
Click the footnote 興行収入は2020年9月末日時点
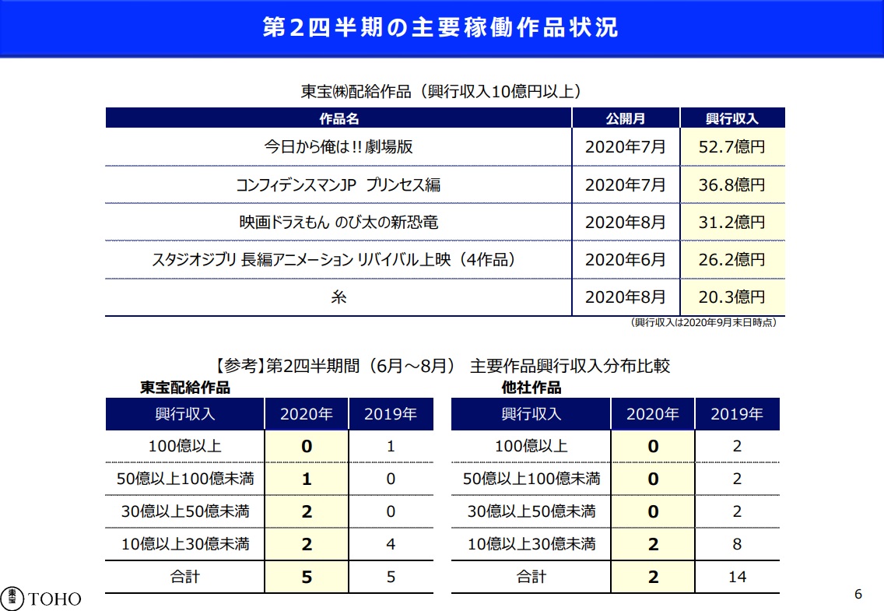[703, 322]
